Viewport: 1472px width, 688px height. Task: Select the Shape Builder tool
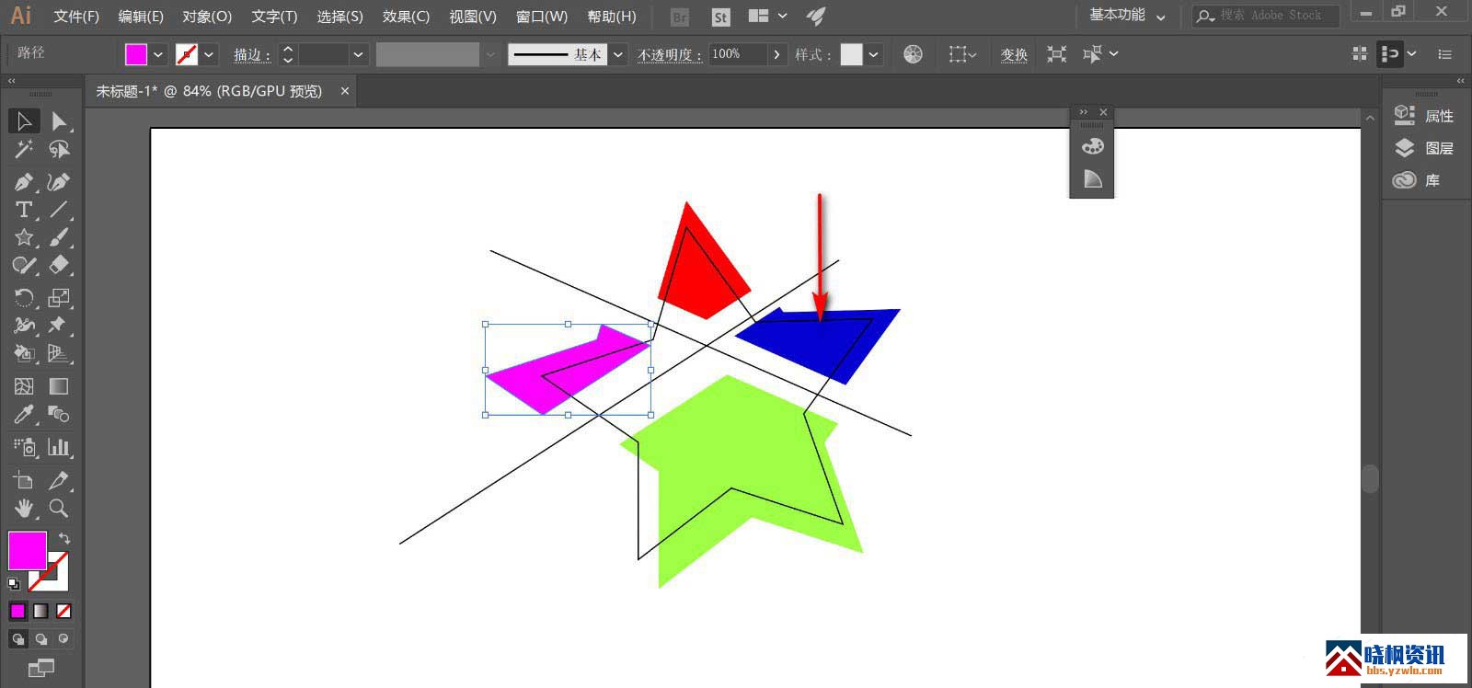click(24, 353)
